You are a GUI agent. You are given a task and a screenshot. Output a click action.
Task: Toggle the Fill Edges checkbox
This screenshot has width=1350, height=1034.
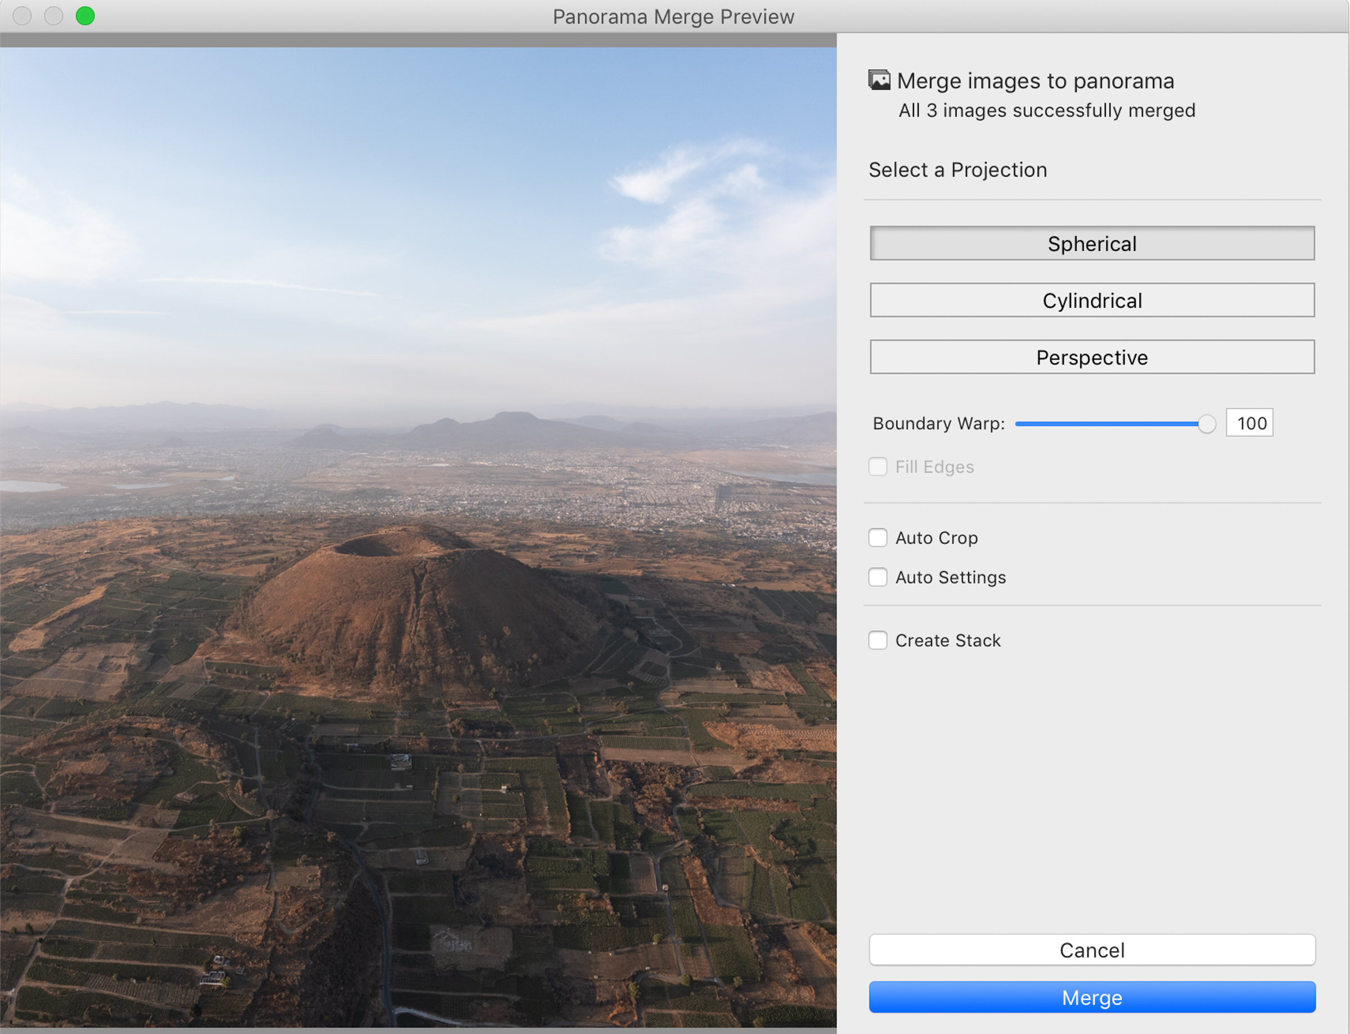pyautogui.click(x=878, y=467)
